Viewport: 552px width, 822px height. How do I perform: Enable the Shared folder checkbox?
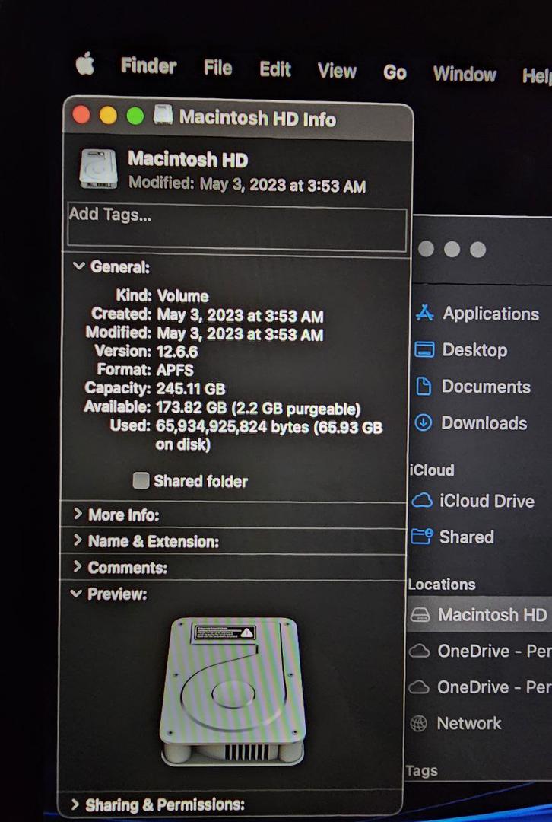coord(141,480)
